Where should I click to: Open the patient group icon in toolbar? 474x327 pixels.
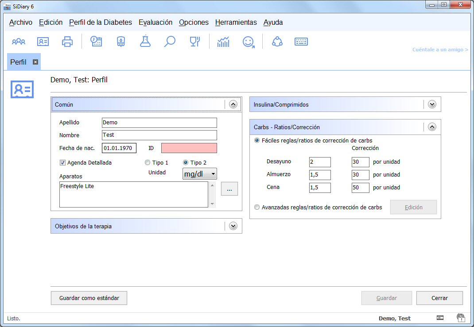point(19,42)
